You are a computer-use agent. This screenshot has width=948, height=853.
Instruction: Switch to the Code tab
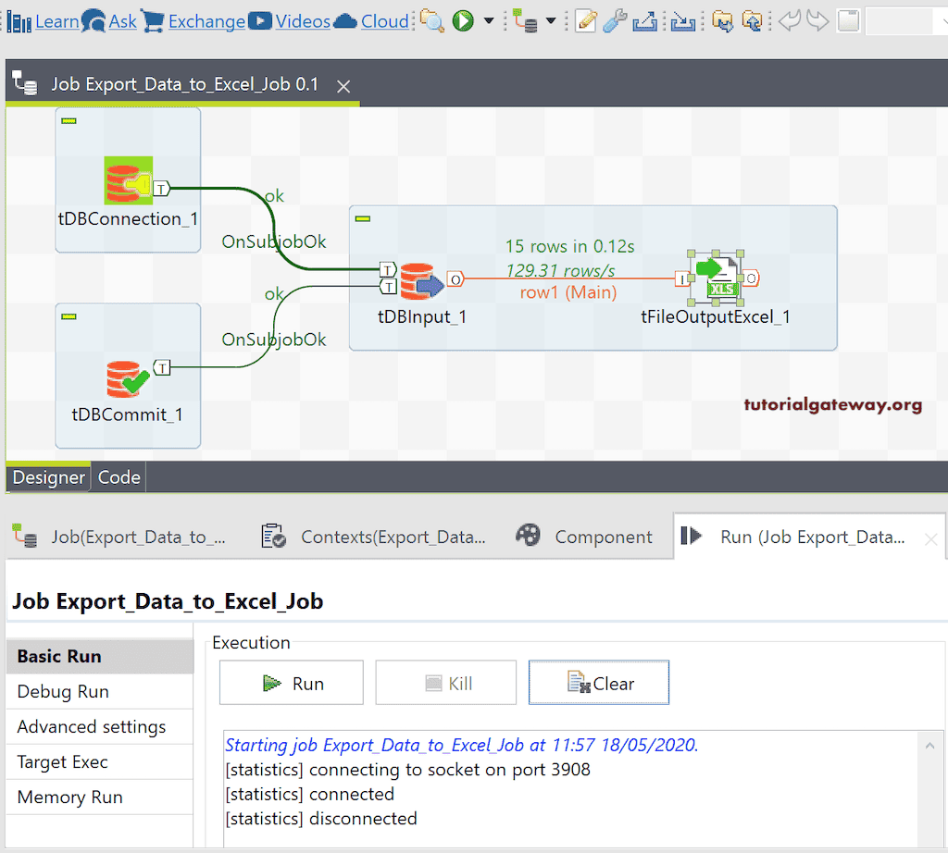(118, 477)
